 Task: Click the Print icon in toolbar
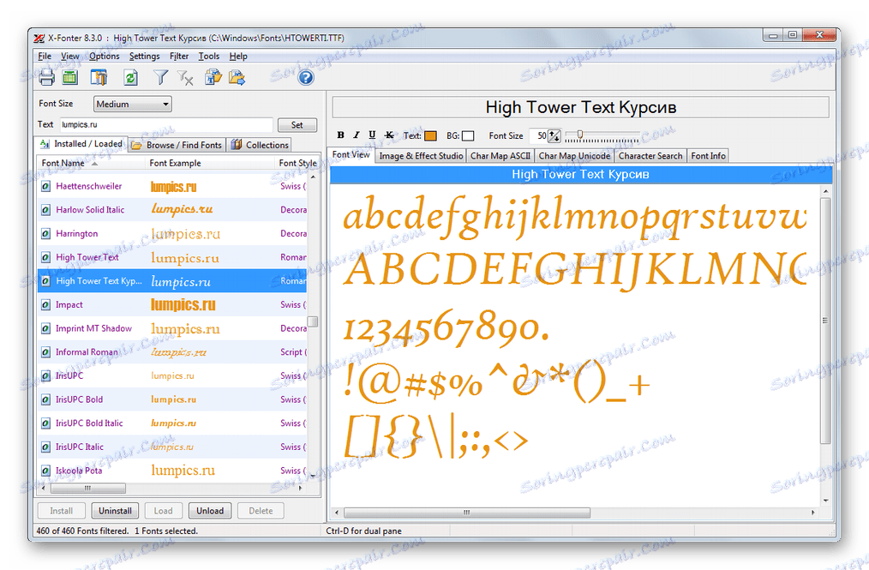point(46,78)
